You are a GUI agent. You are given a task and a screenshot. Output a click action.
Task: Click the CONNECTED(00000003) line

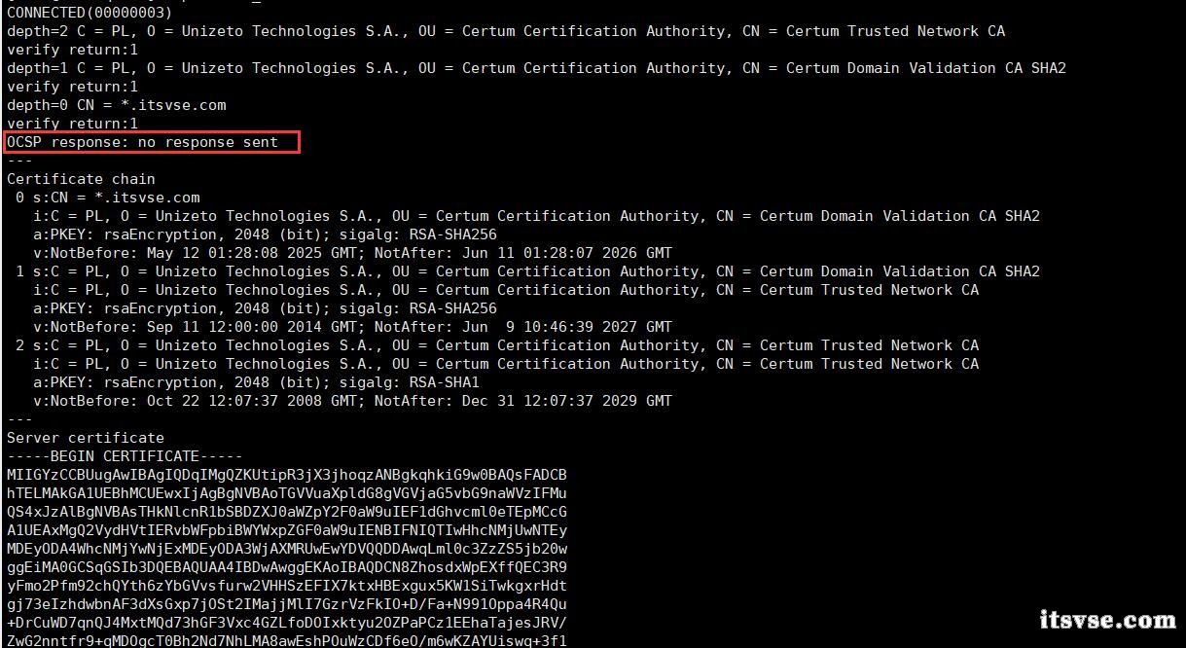tap(90, 13)
